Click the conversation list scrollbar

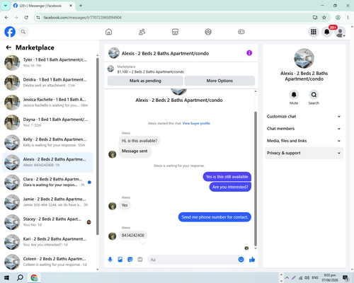[x=97, y=146]
